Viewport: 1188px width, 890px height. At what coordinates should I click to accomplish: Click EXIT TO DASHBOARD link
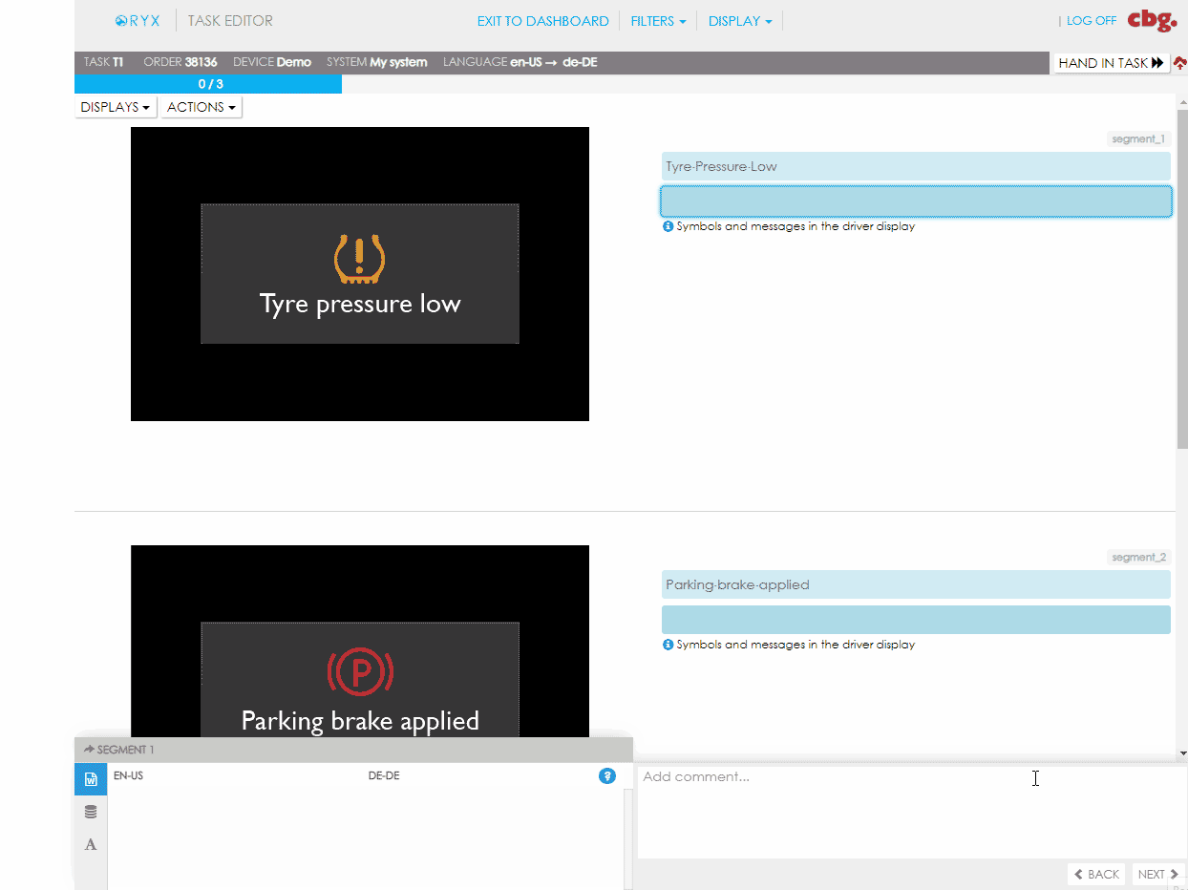[542, 21]
